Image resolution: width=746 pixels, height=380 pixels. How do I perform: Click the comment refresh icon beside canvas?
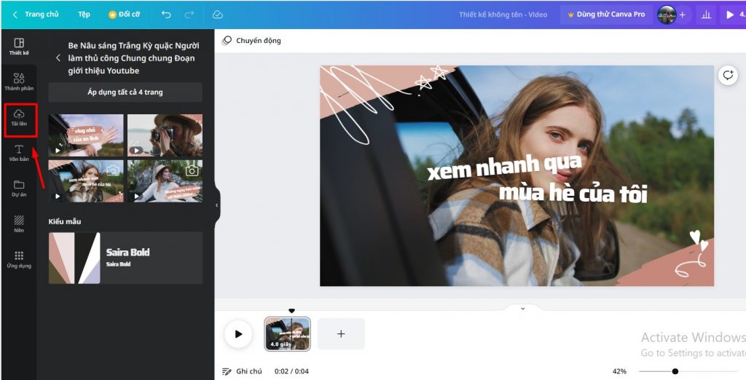click(x=728, y=75)
